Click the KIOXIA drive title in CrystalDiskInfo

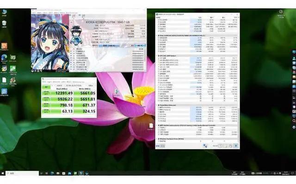(108, 22)
